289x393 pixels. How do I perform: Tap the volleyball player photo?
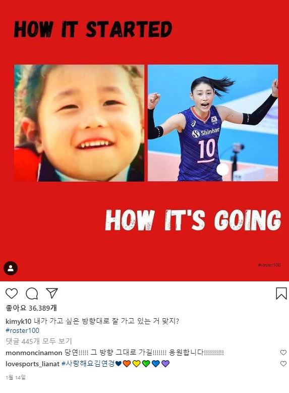(213, 123)
